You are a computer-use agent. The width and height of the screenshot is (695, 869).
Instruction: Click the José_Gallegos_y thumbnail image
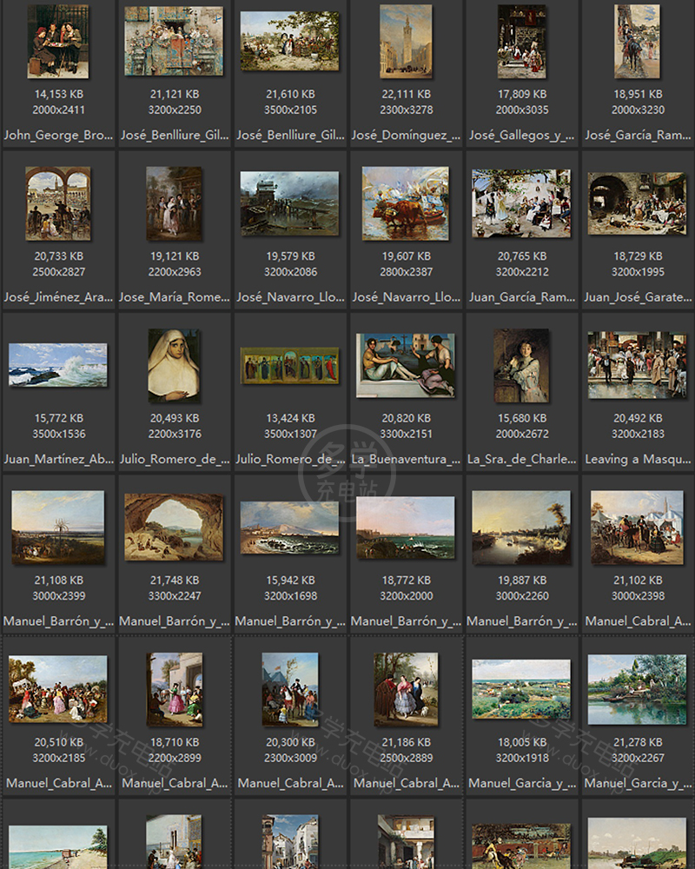[x=521, y=41]
